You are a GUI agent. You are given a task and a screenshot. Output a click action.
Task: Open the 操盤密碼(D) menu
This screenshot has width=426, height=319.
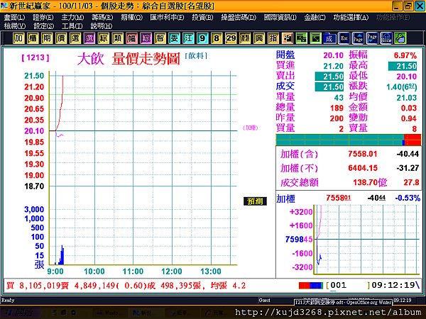tap(239, 18)
